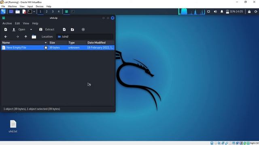
Task: Open the text editor panel launcher
Action: point(24,12)
